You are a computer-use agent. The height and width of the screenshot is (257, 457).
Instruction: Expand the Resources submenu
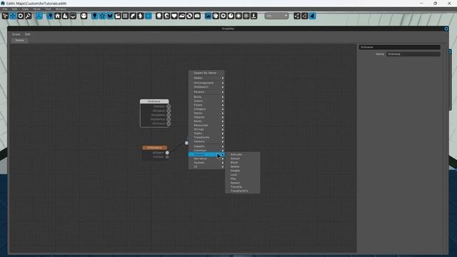[x=206, y=126]
